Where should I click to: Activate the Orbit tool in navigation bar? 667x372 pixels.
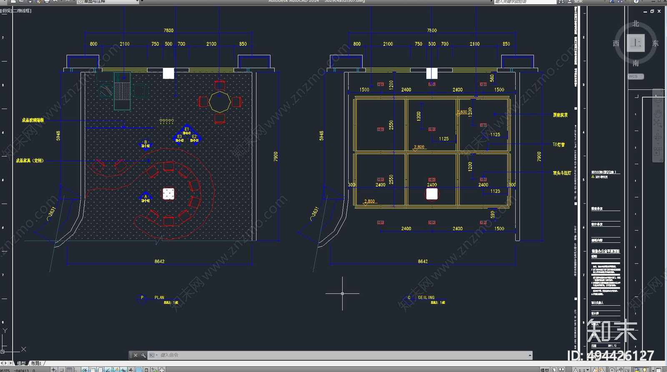click(657, 137)
